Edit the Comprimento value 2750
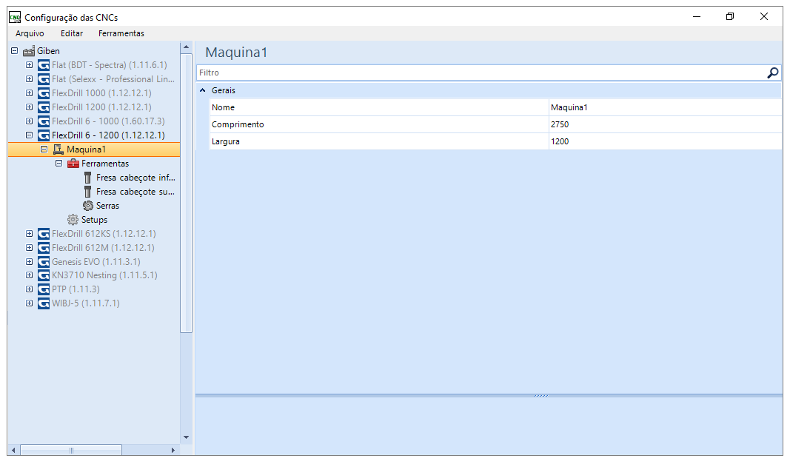Screen dimensions: 790x464 (665, 125)
